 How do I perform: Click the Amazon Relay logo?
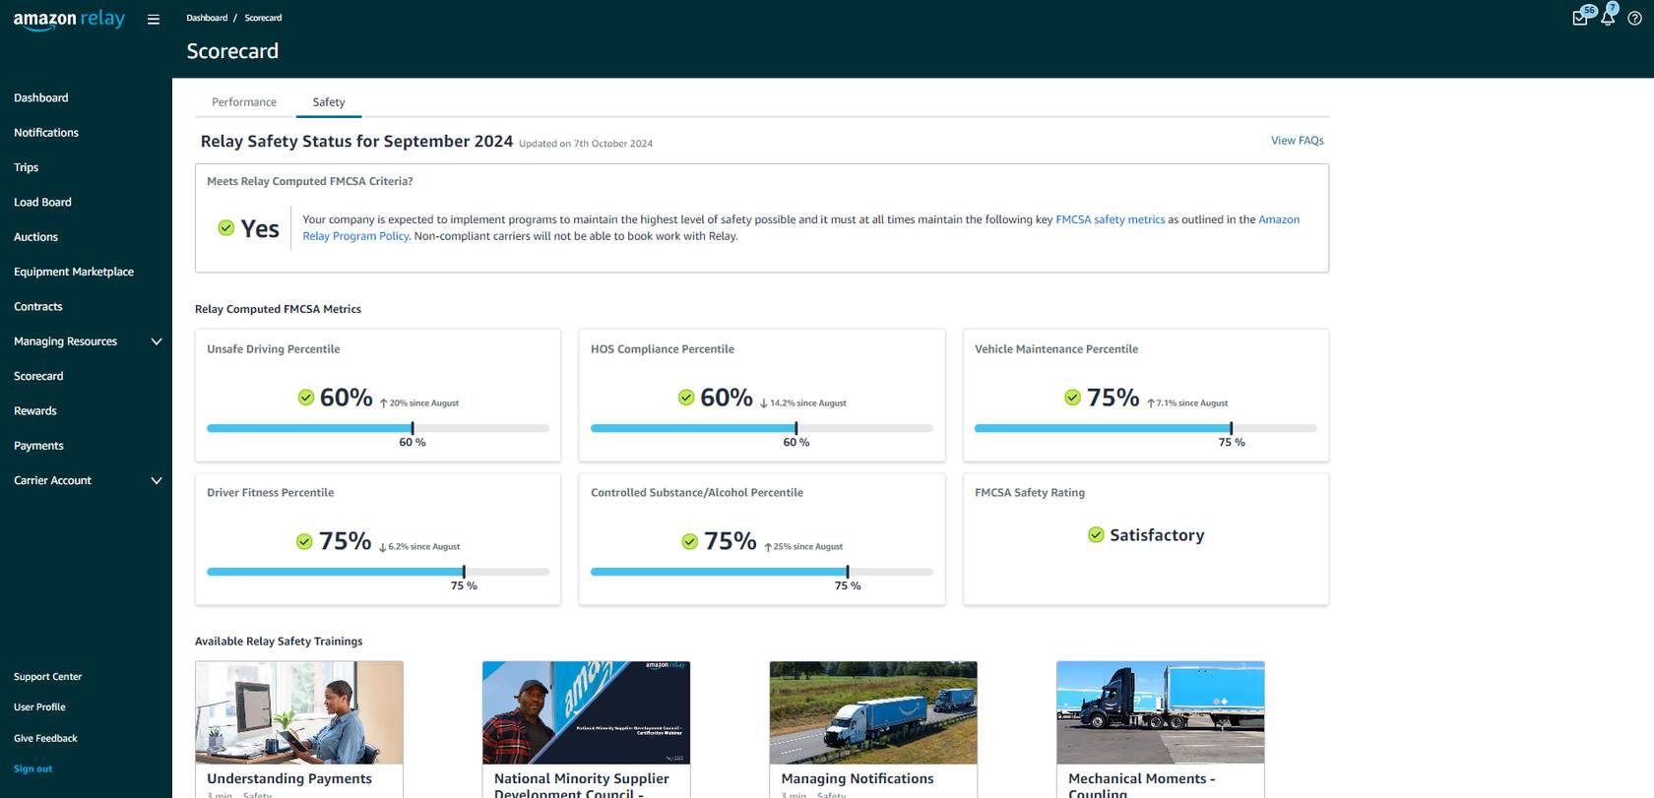pos(69,20)
